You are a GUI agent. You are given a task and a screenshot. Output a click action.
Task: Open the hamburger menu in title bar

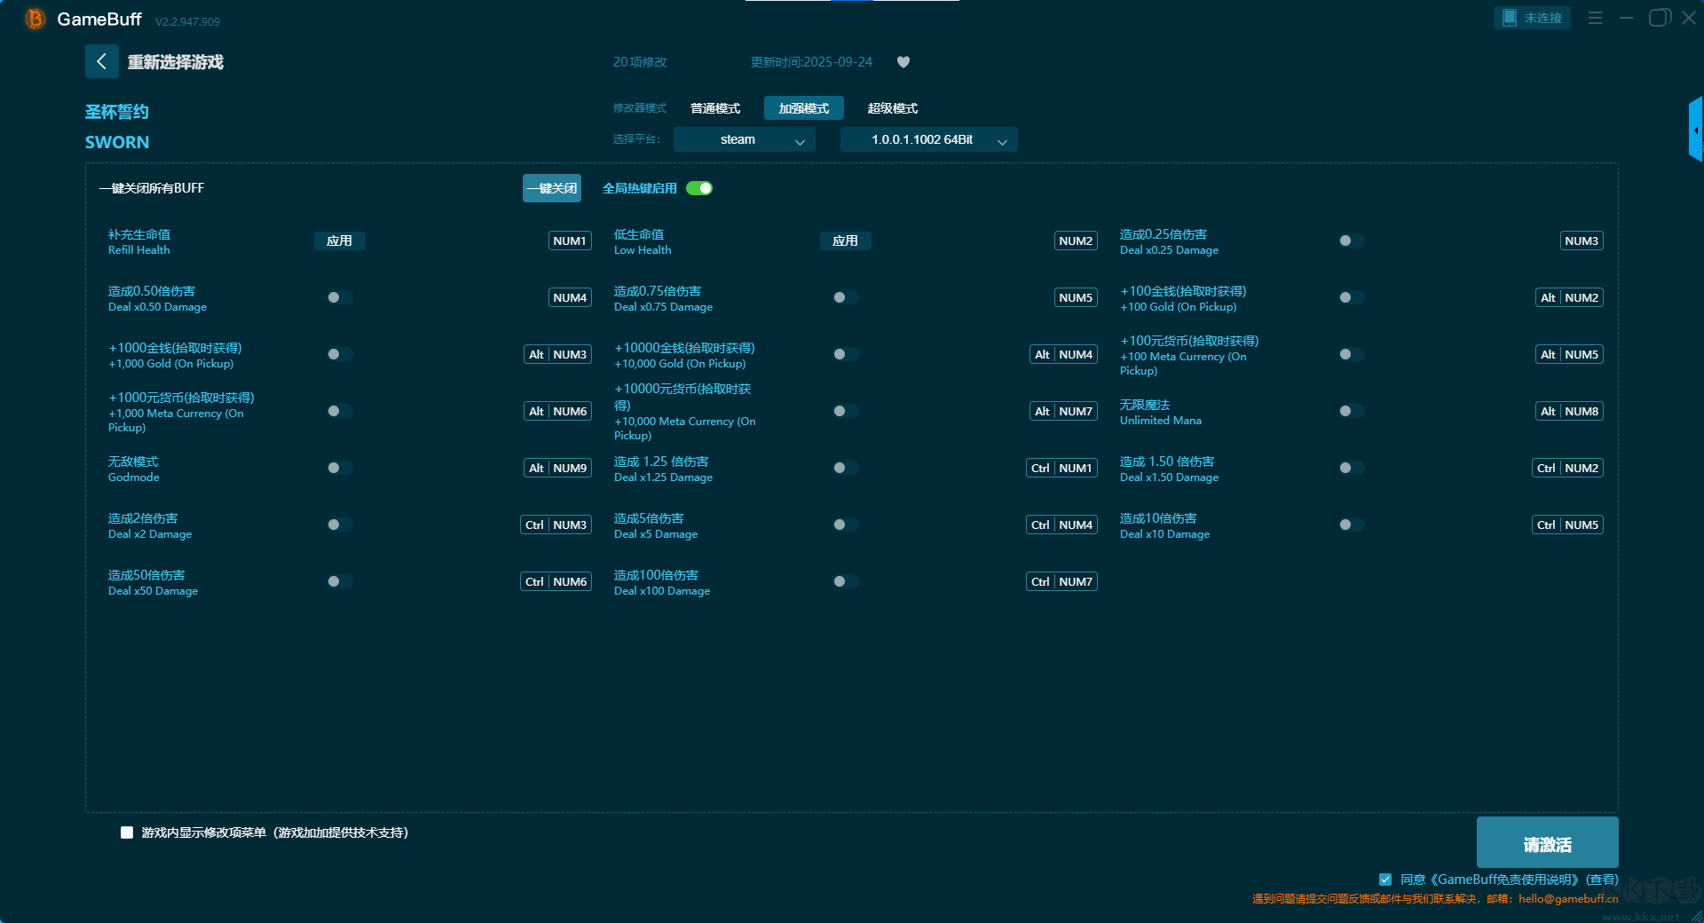[x=1595, y=18]
